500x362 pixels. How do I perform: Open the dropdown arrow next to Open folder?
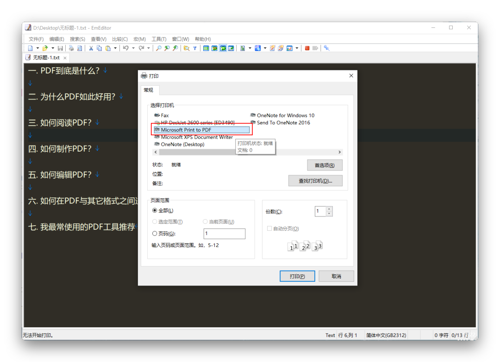click(x=53, y=48)
